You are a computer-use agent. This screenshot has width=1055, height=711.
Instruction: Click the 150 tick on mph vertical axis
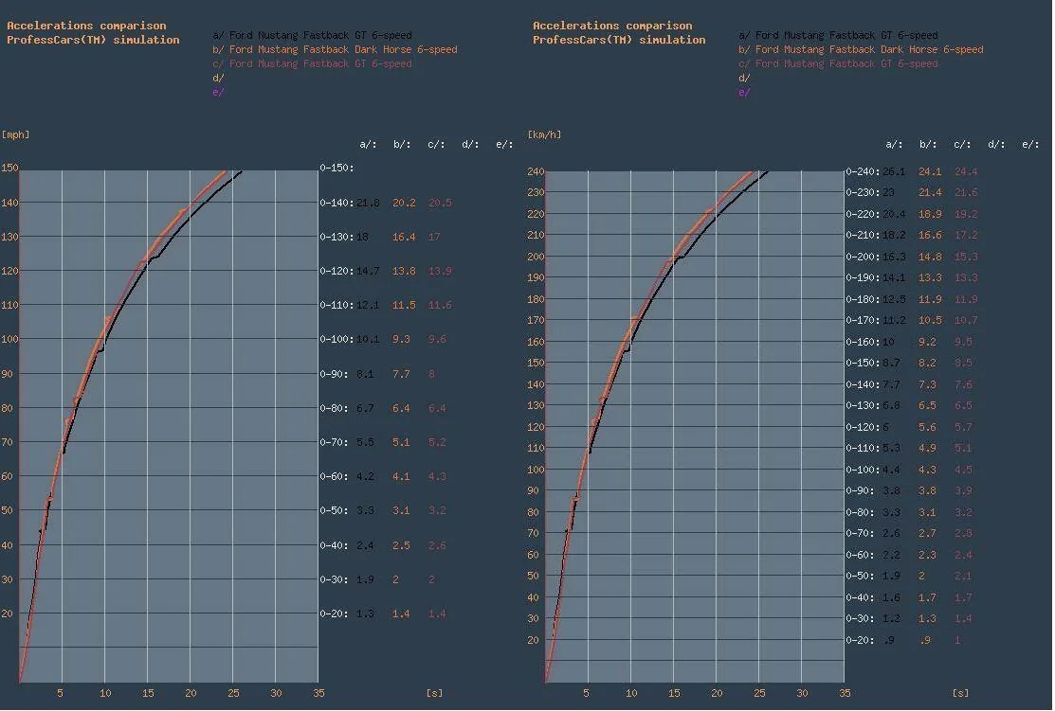click(9, 168)
